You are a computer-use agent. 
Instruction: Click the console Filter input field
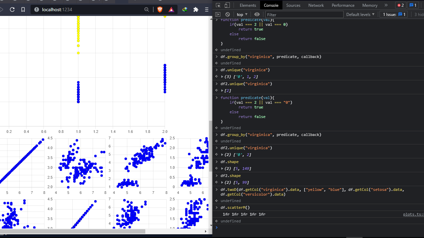click(x=304, y=15)
